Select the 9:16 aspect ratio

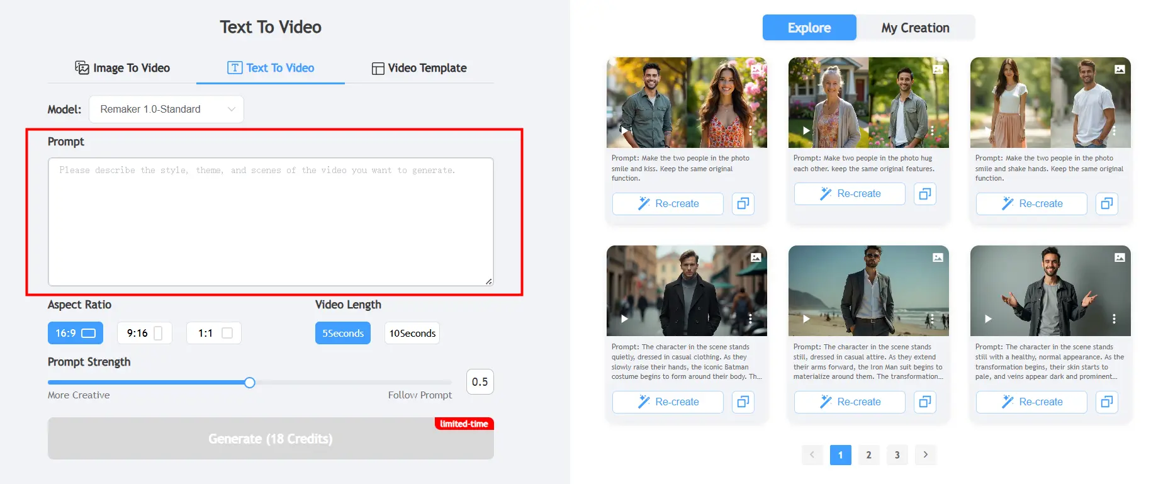tap(145, 333)
